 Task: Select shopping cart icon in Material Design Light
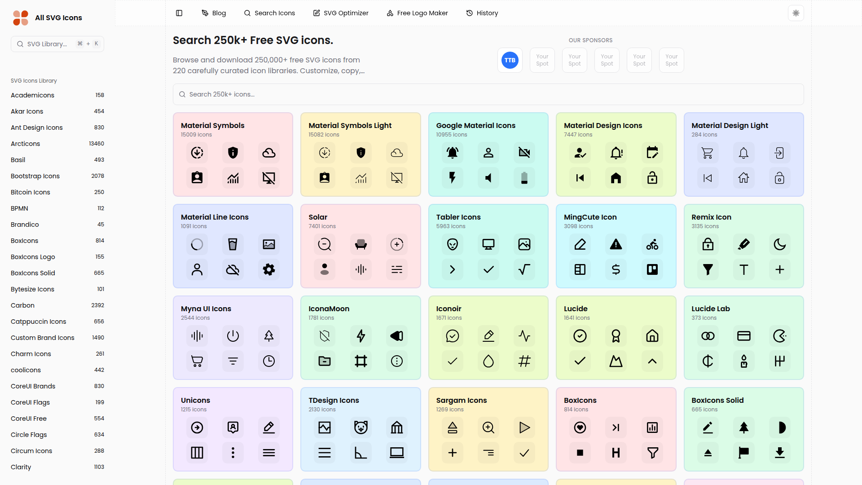point(708,153)
